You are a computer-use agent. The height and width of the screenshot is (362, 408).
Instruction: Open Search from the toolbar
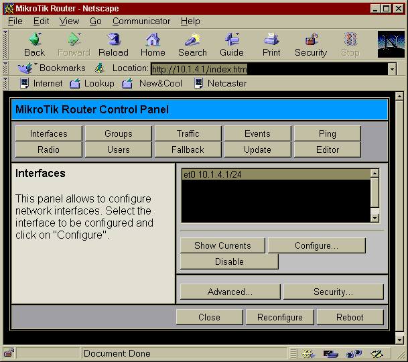coord(192,44)
